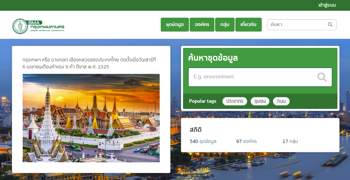
Task: Open the 540 ชุดข้อมูล statistic link
Action: (203, 142)
